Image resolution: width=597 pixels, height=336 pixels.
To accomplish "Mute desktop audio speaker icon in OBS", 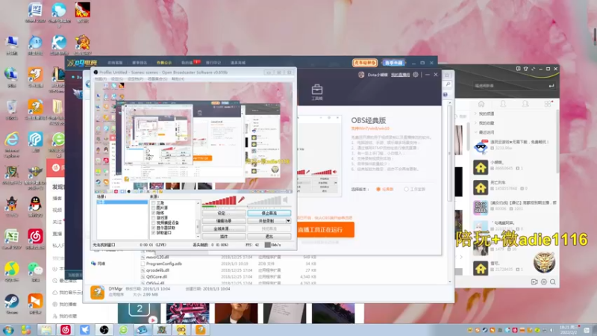I will click(x=285, y=199).
